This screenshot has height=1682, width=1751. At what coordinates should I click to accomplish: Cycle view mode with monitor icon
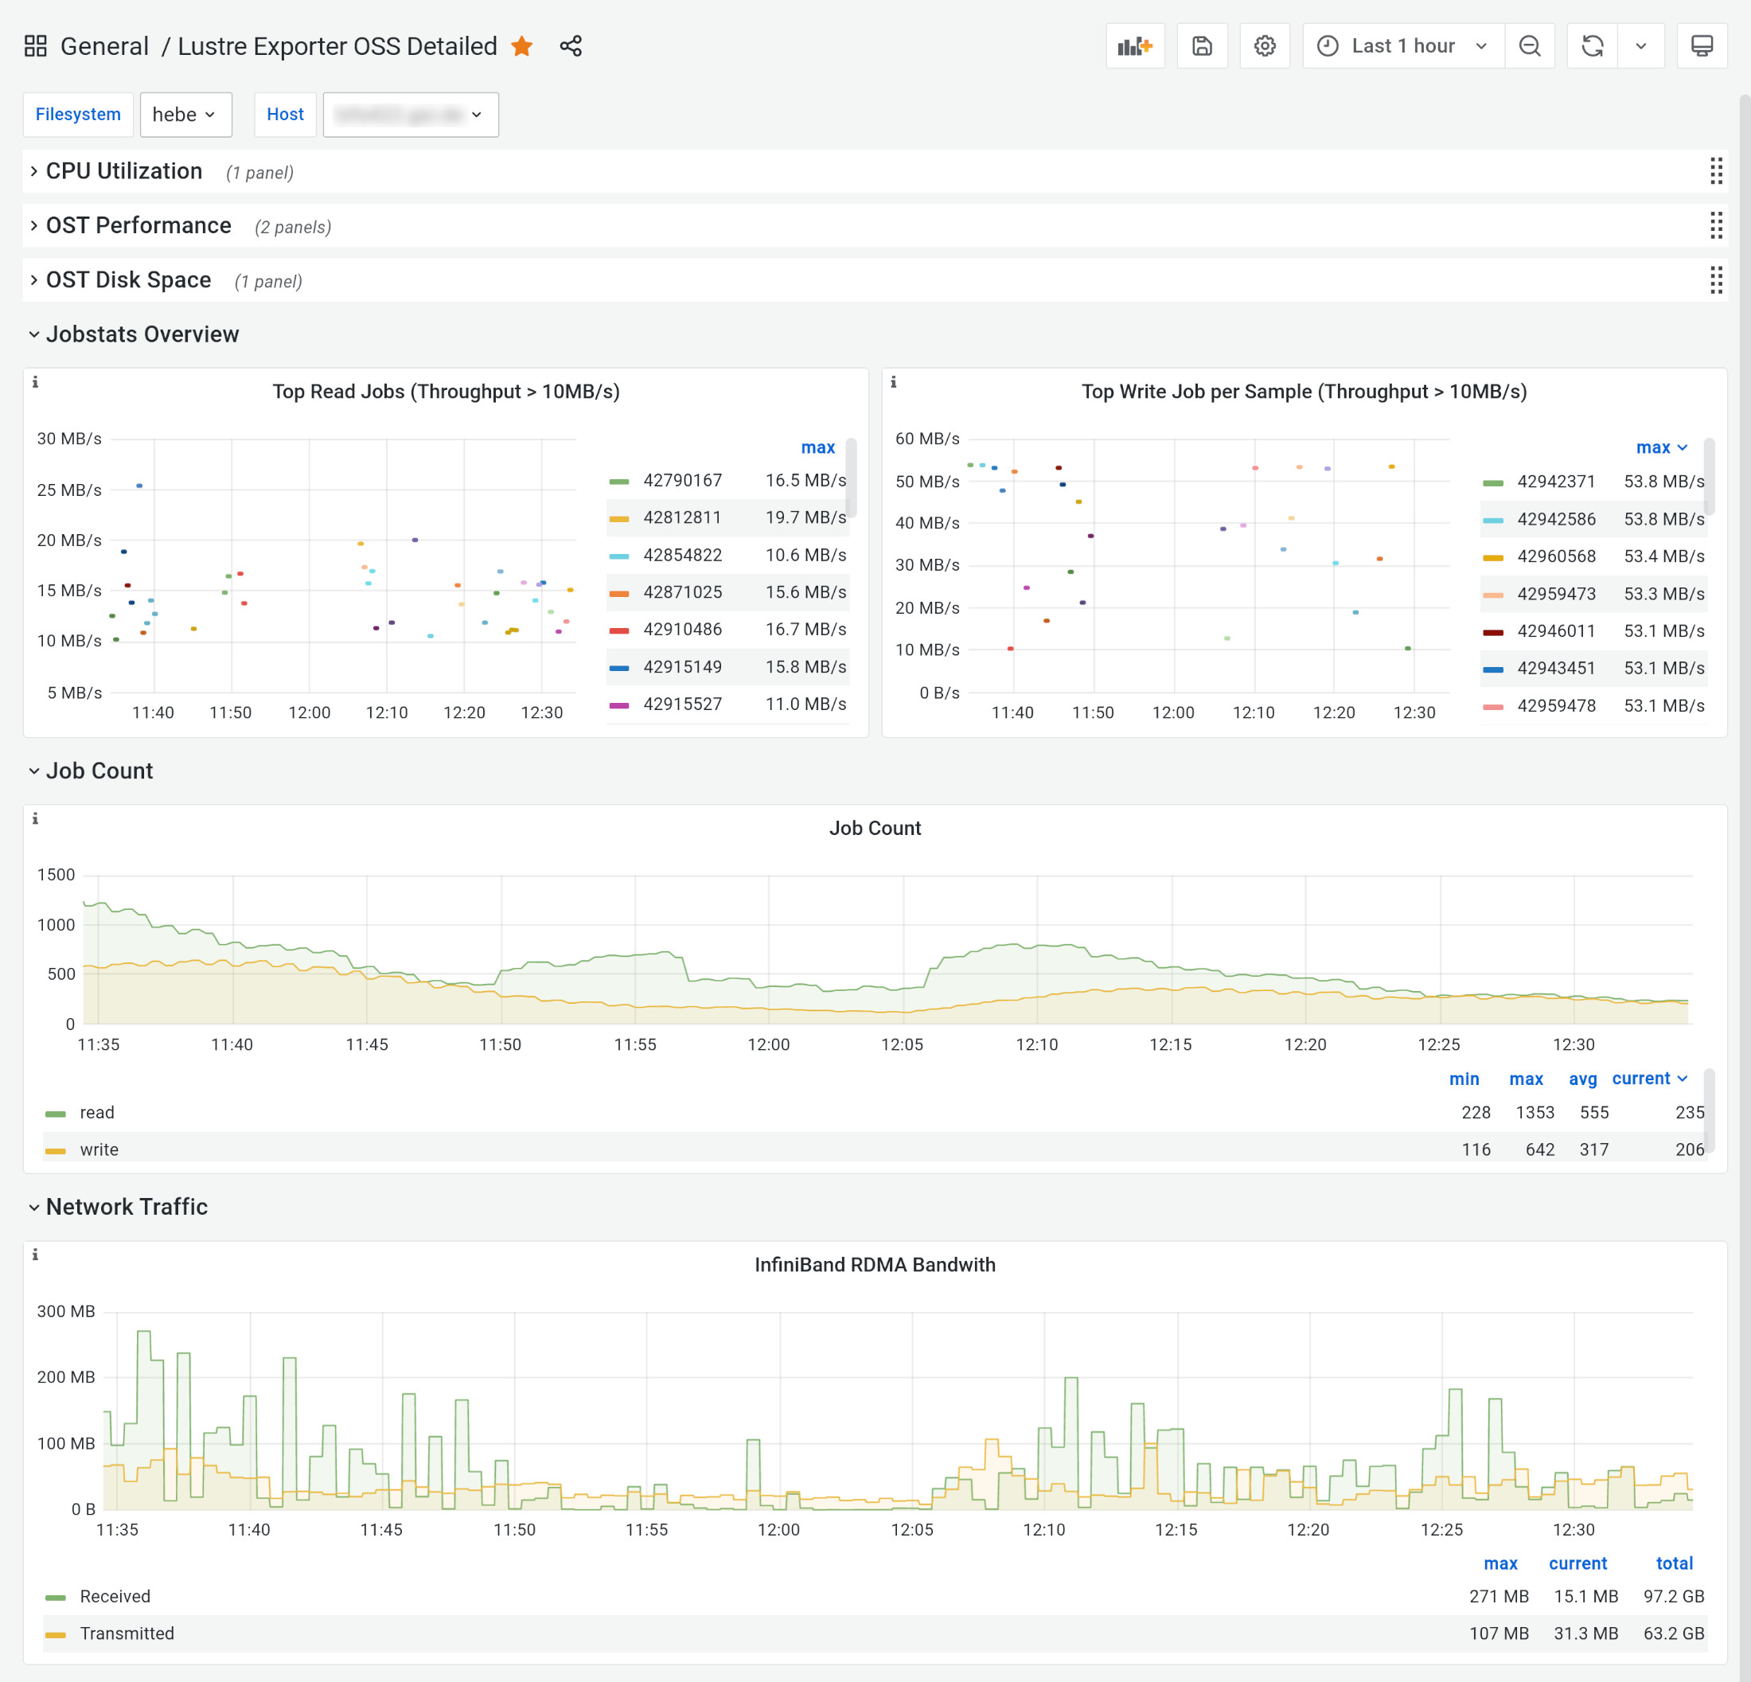tap(1701, 45)
